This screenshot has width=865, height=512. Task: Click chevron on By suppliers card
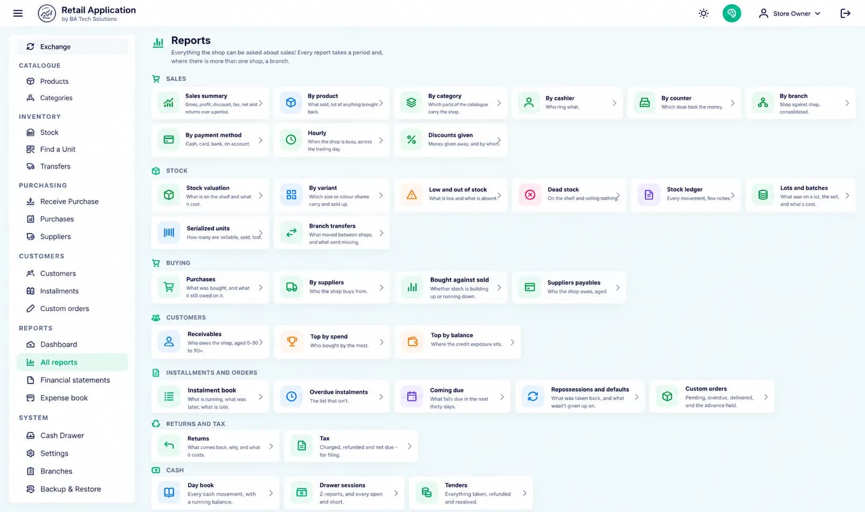point(382,288)
